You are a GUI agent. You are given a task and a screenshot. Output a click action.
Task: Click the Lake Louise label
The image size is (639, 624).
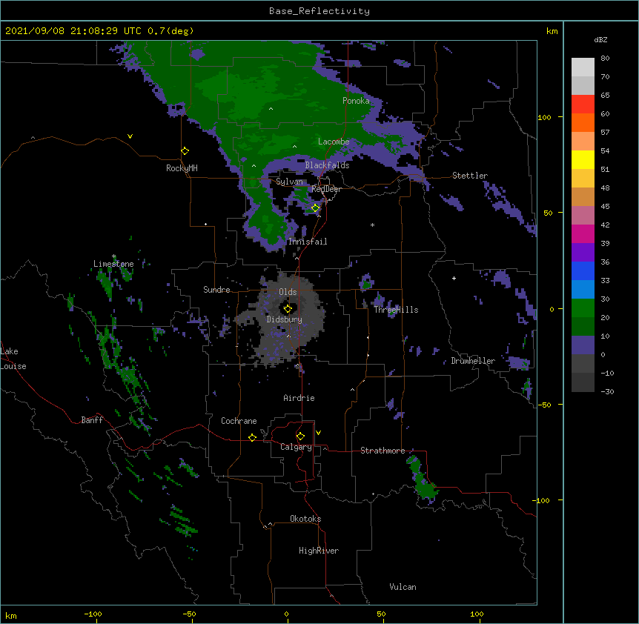pos(13,359)
